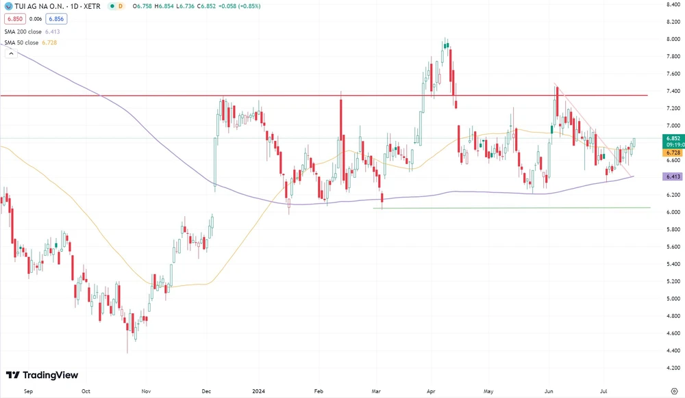Click the TUI company logo icon
This screenshot has height=398, width=685.
click(8, 5)
